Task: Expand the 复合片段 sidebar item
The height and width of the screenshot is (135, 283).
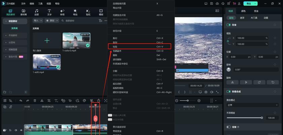Action: pyautogui.click(x=15, y=57)
